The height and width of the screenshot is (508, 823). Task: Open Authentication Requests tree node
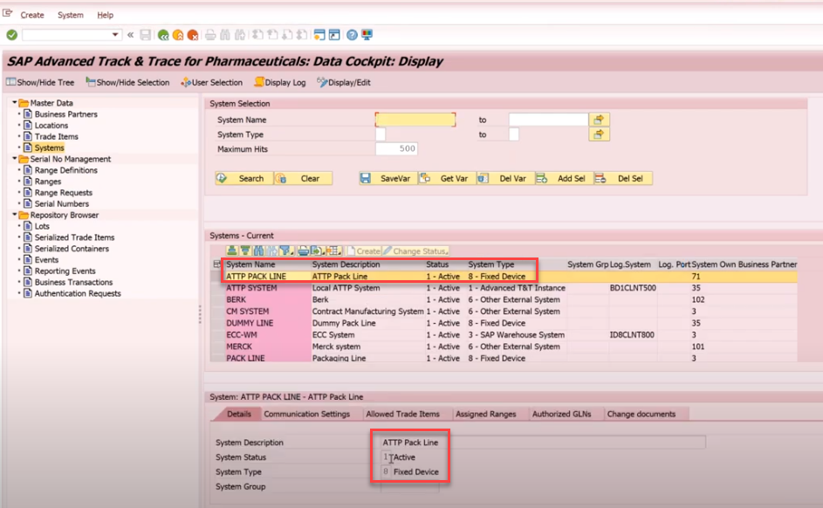tap(77, 293)
